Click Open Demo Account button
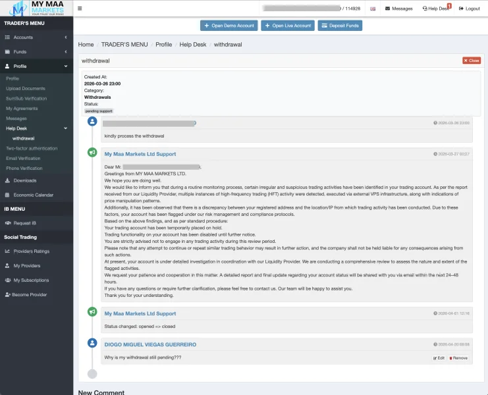This screenshot has width=488, height=395. point(229,26)
